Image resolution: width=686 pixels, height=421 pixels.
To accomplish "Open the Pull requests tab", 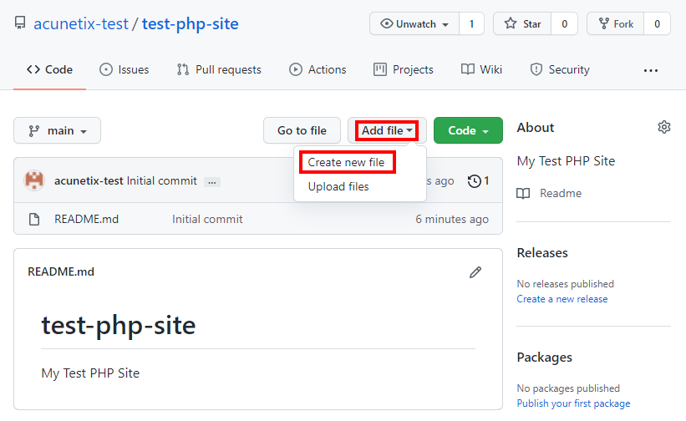I will click(219, 69).
